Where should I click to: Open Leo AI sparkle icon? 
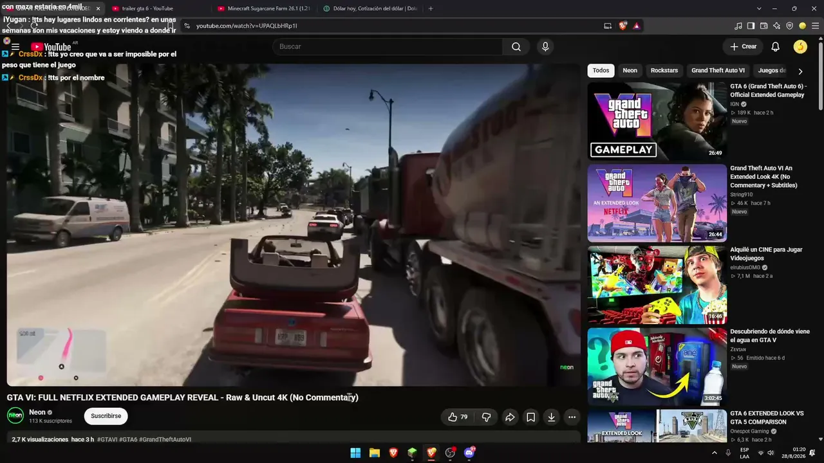(776, 26)
